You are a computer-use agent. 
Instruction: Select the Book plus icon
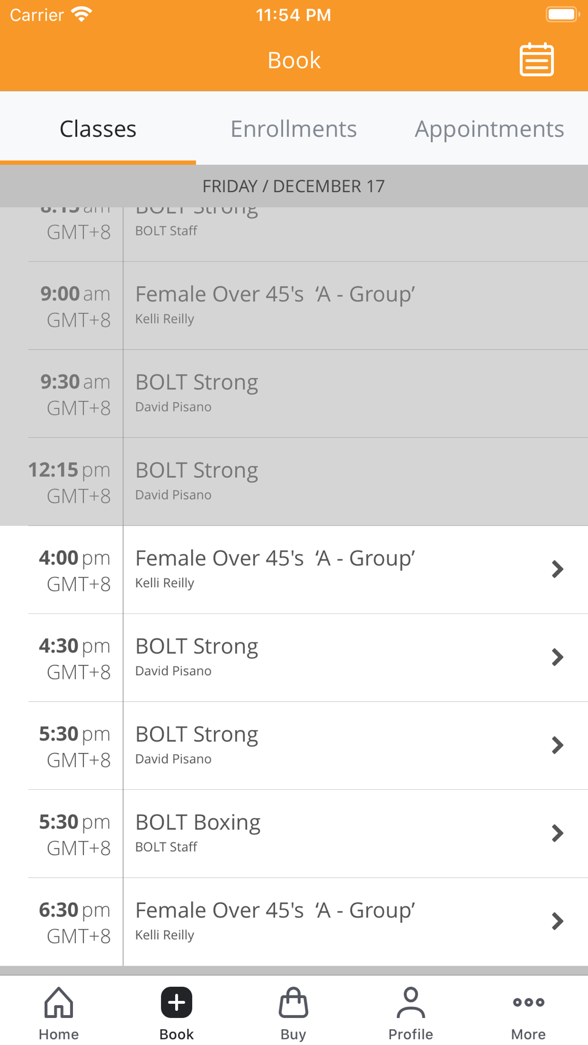click(176, 1003)
